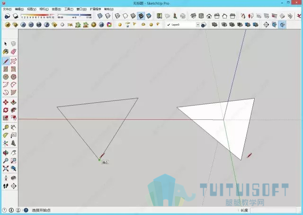
Task: Select the Position Camera tool
Action: [6, 178]
